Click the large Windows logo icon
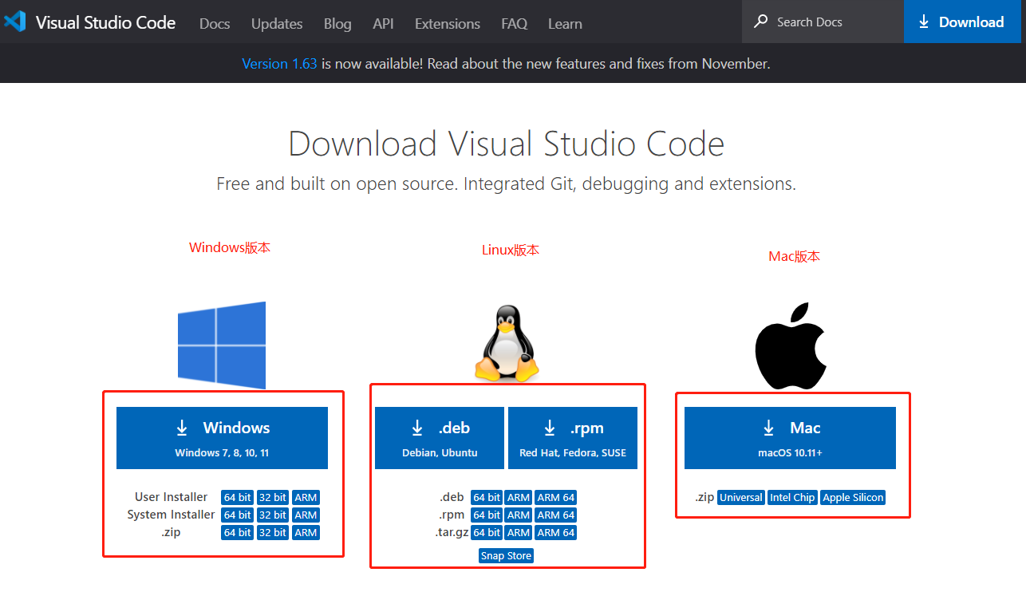Image resolution: width=1026 pixels, height=592 pixels. 222,345
